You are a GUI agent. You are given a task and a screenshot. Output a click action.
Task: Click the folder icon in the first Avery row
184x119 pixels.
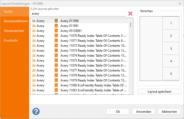click(34, 21)
